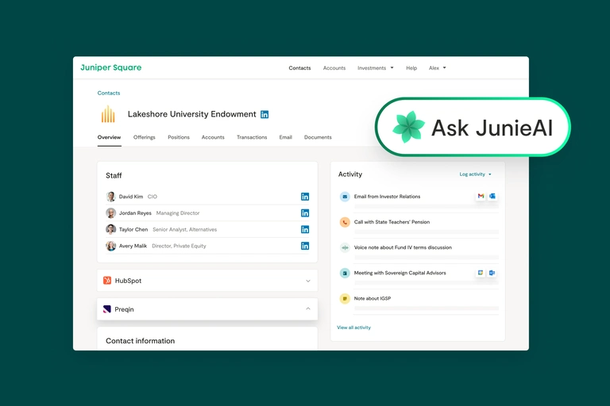
Task: Click Avery Malik's name
Action: click(x=133, y=246)
